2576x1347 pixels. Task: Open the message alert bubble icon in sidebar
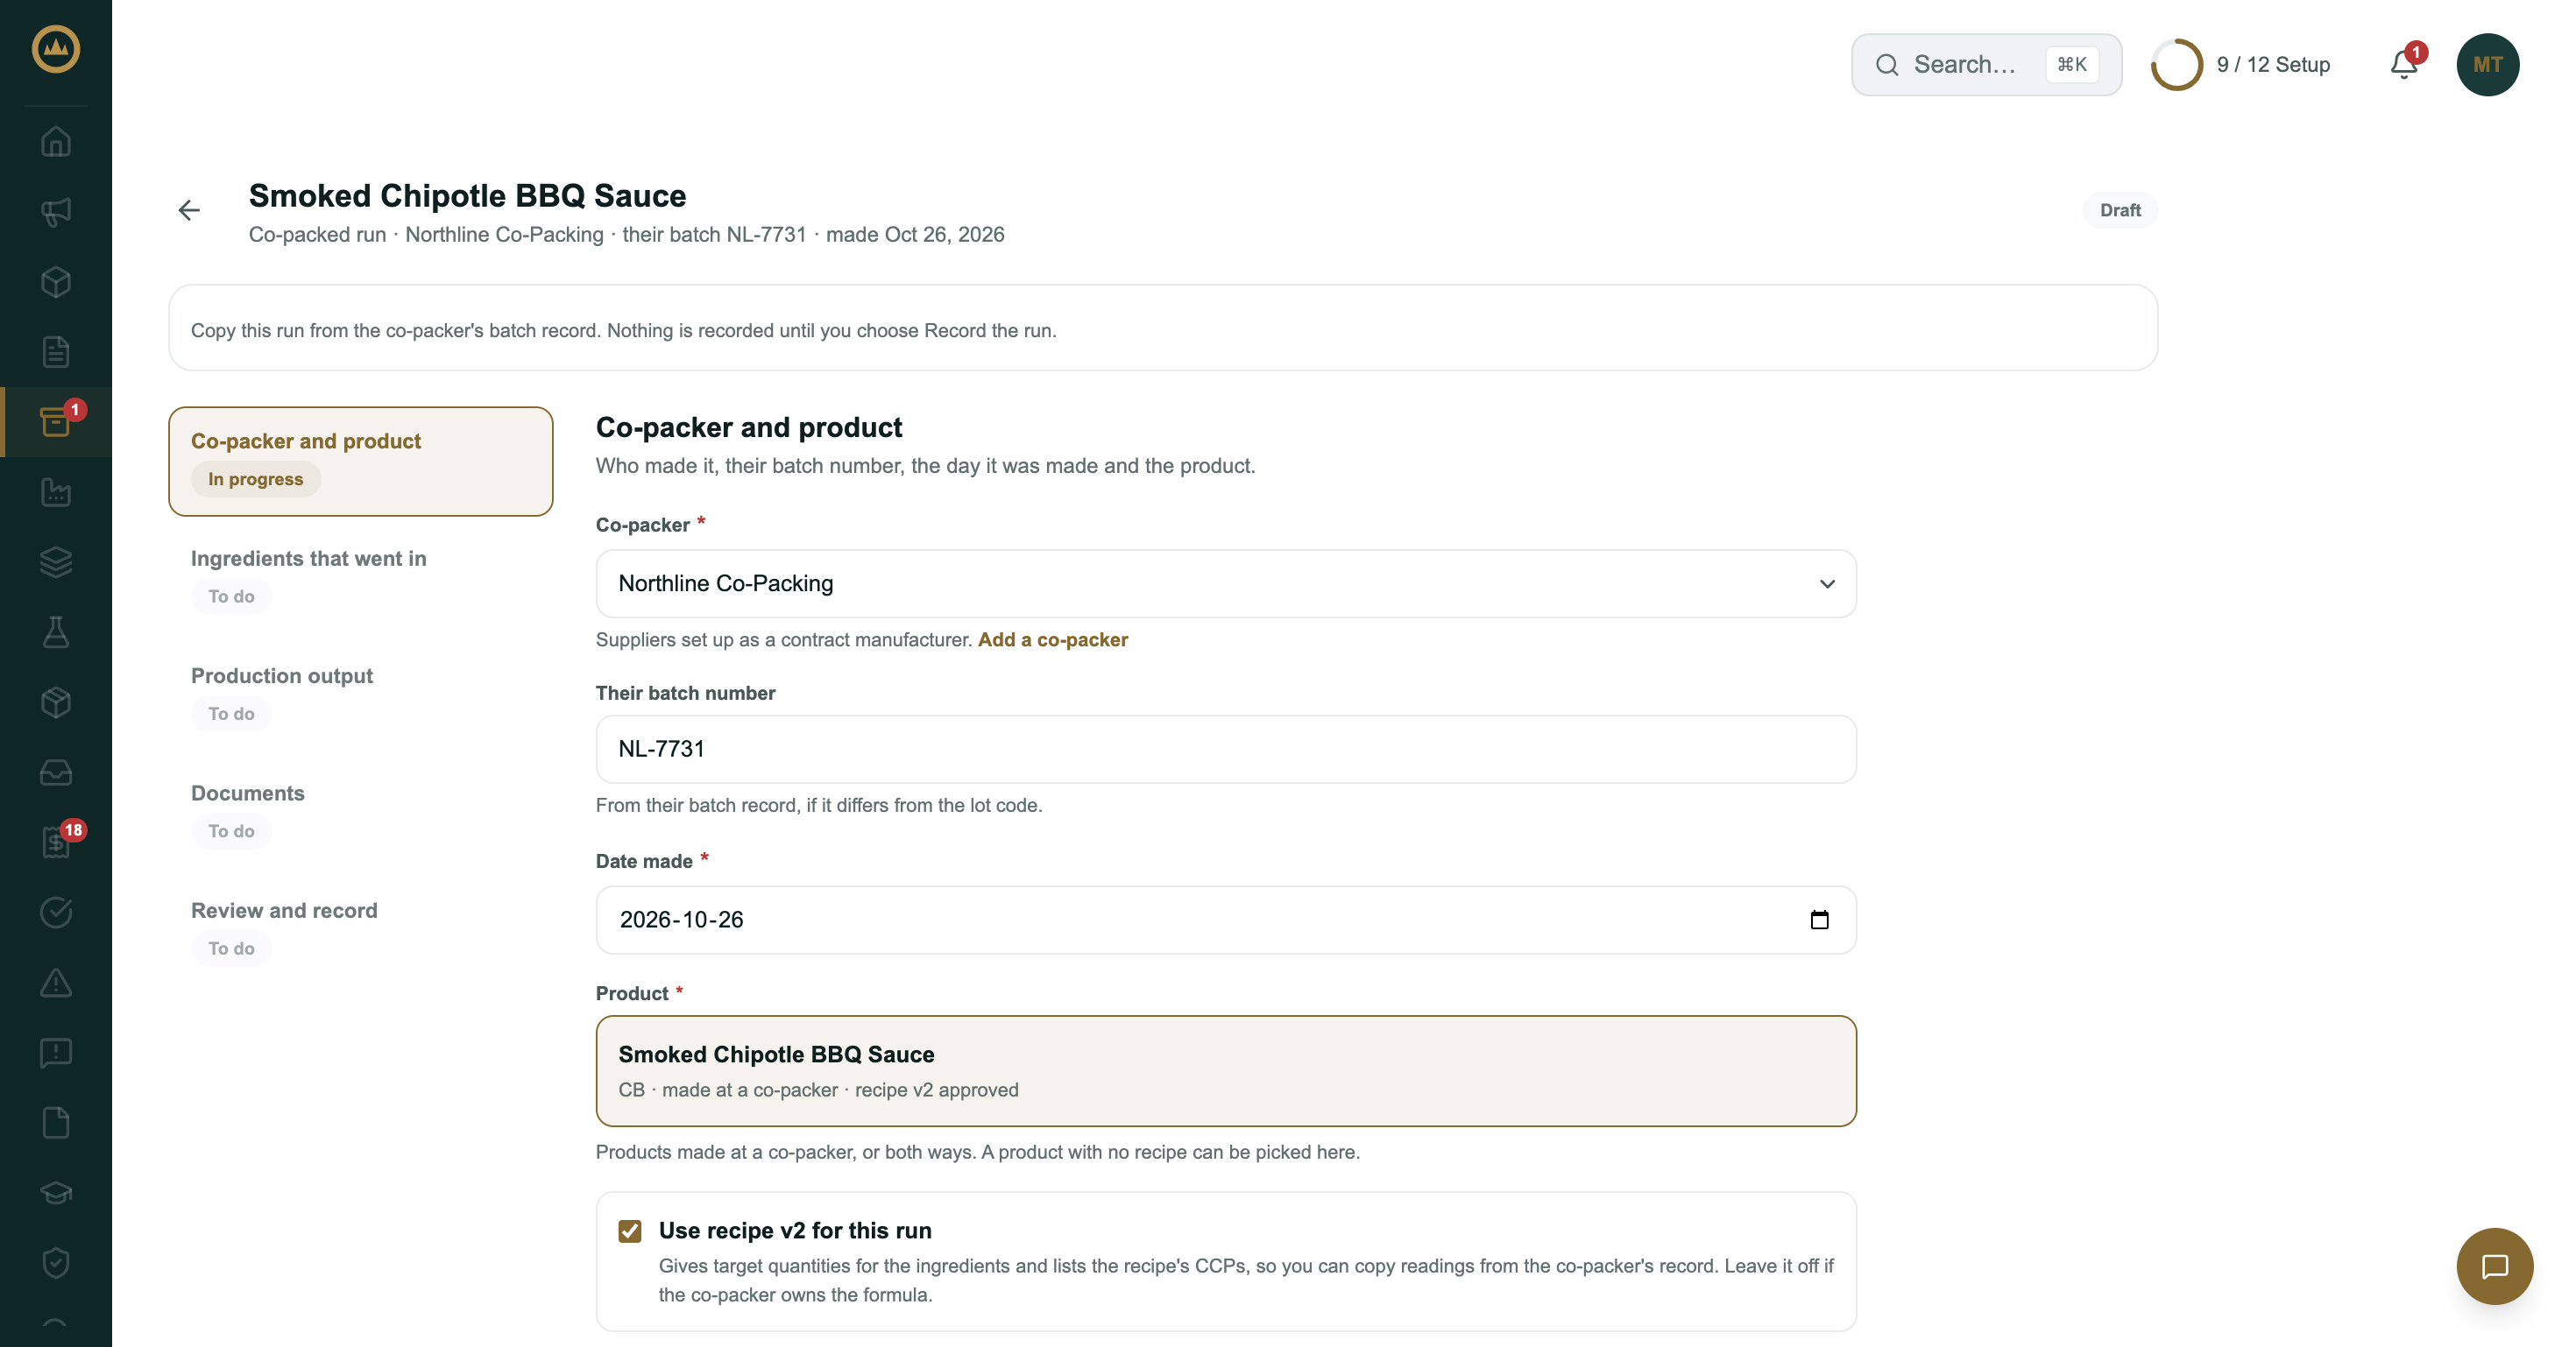coord(56,1052)
